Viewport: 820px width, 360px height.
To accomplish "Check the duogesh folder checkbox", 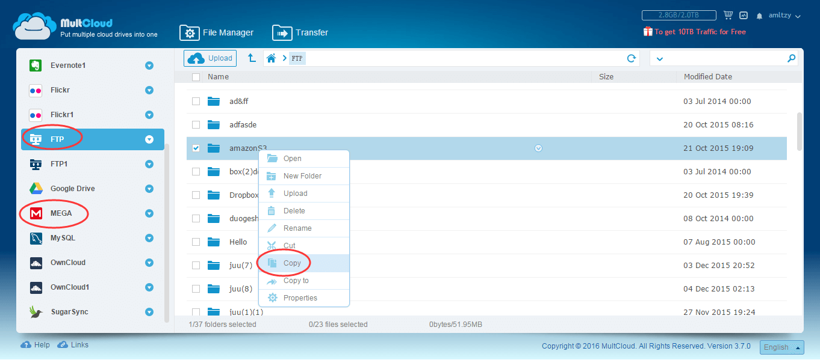I will (x=196, y=218).
